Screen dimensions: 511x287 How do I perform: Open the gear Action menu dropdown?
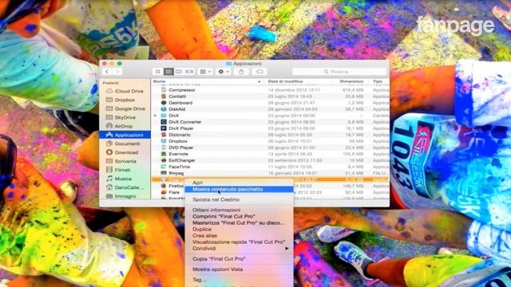click(224, 72)
